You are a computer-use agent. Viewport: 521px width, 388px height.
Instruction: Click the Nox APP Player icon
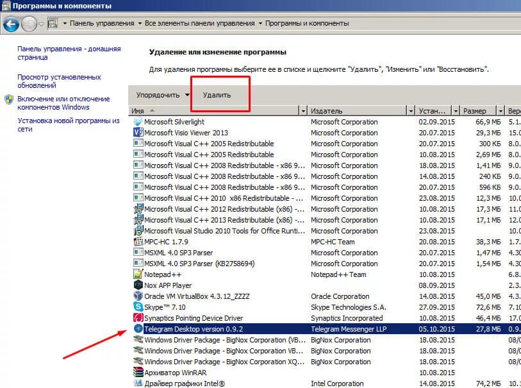[138, 285]
